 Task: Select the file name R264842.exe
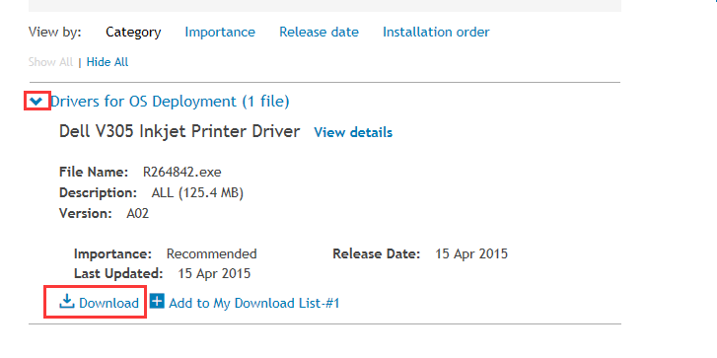point(182,172)
